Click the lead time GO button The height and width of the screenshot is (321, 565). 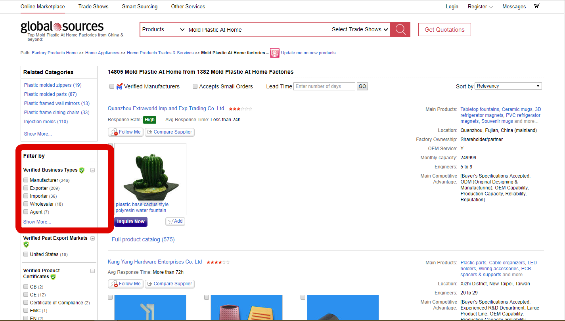pos(362,86)
